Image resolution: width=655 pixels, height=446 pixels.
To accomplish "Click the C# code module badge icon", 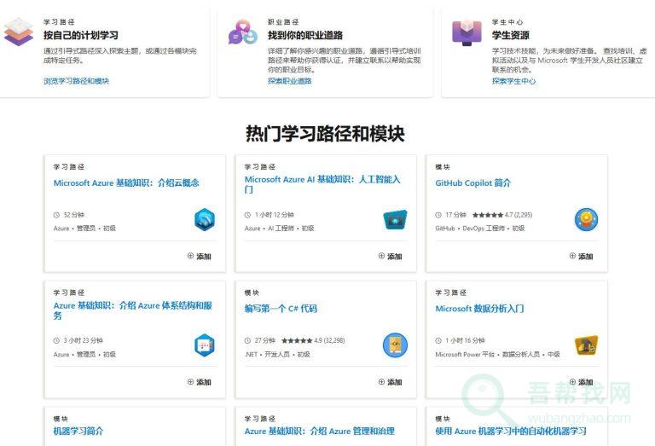I will (x=395, y=345).
